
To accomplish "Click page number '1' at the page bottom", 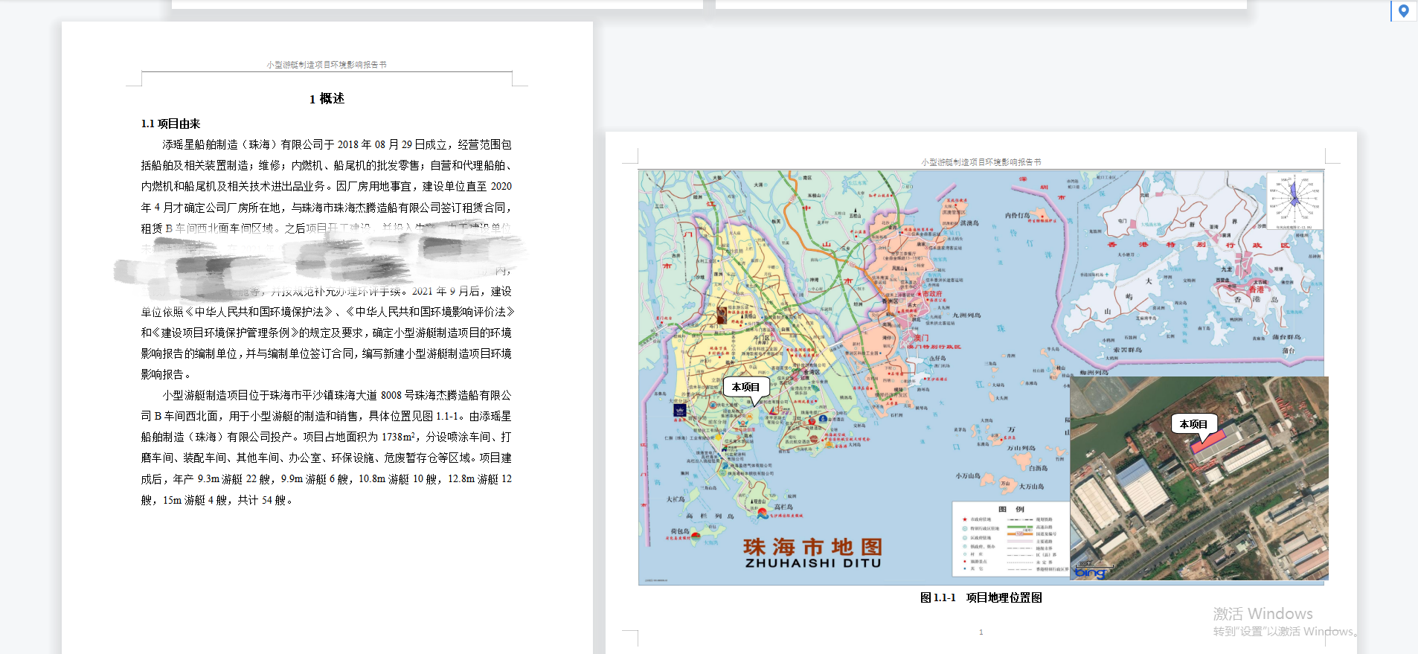I will tap(981, 632).
